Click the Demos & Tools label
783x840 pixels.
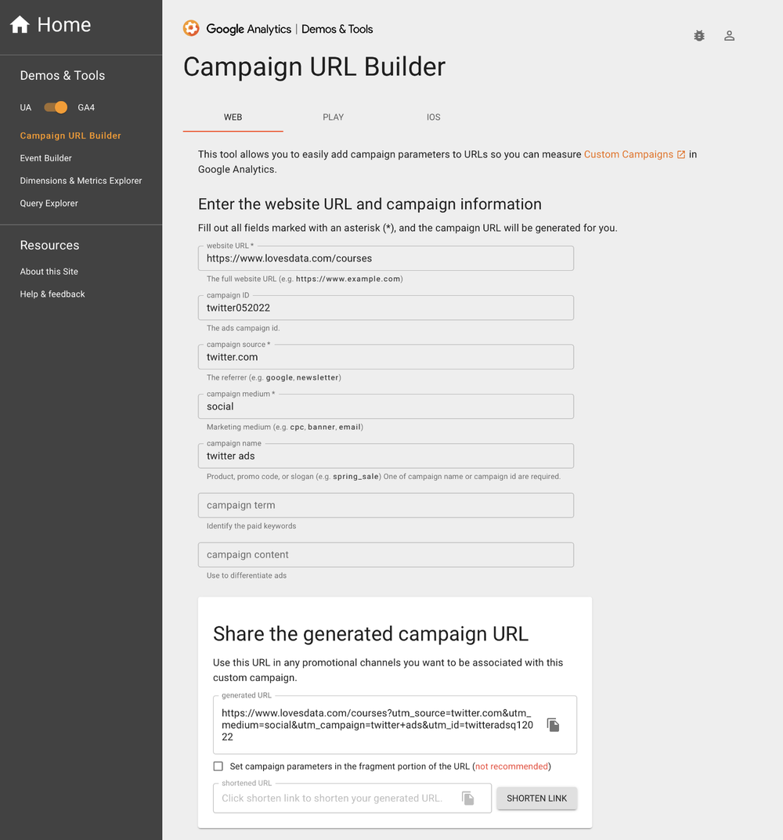tap(62, 75)
